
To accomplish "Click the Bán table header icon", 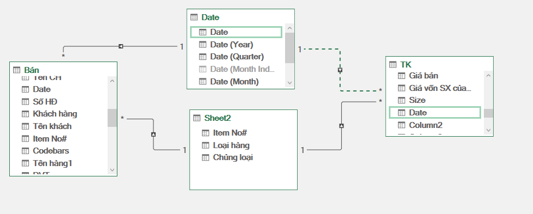I will pos(16,70).
